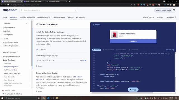Click the Windows Start button
This screenshot has width=179, height=100.
[x=2, y=98]
